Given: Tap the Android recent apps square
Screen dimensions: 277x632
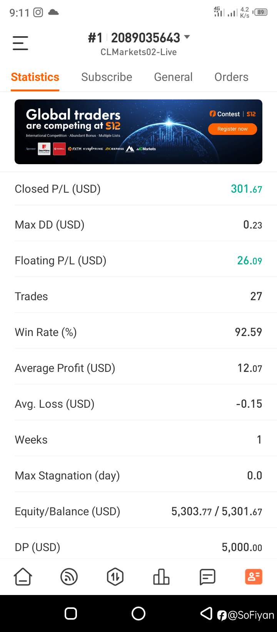Looking at the screenshot, I should click(x=71, y=614).
